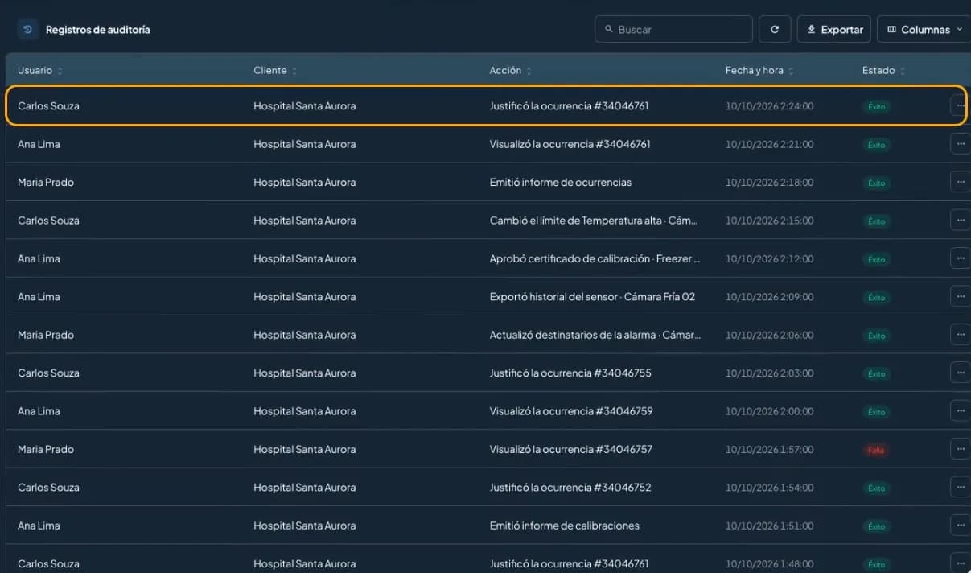Image resolution: width=971 pixels, height=573 pixels.
Task: Focus the Buscar search field
Action: click(x=674, y=30)
